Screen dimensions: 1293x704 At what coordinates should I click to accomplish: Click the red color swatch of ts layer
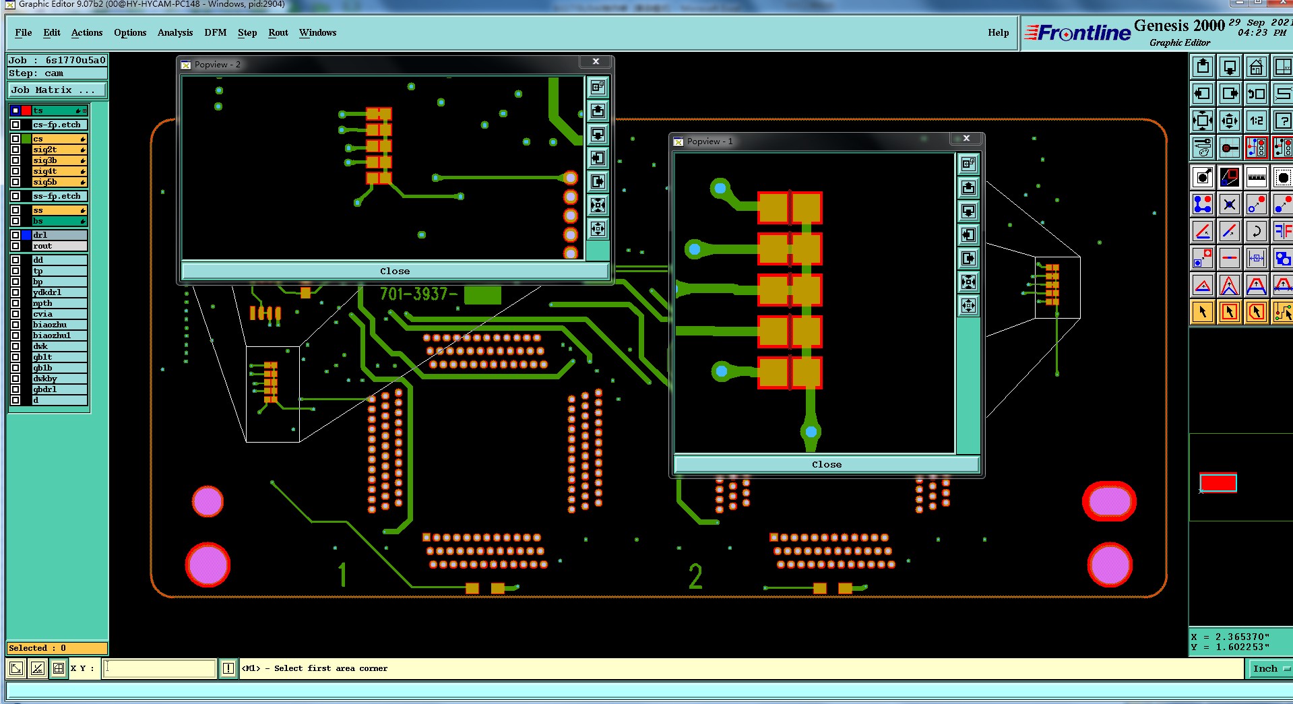(x=26, y=110)
